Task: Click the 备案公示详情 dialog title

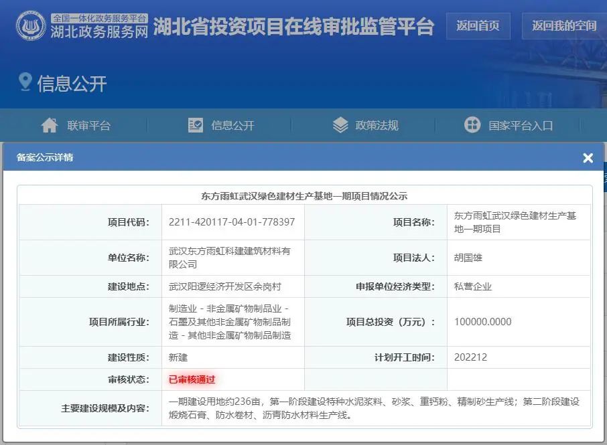Action: point(45,157)
